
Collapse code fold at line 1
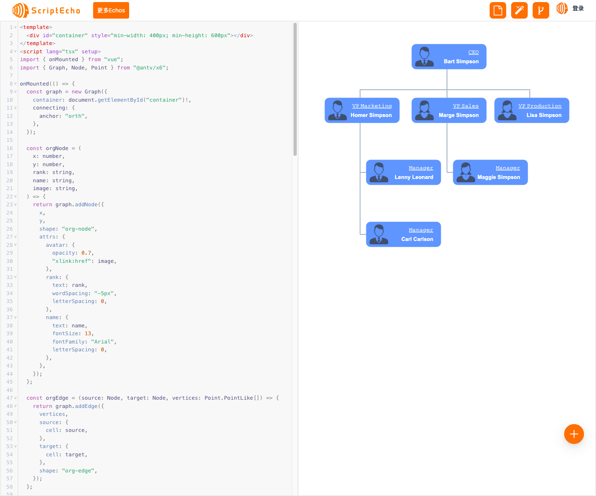tap(16, 27)
